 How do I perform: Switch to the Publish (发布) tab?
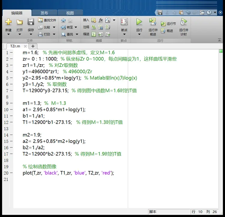(x=44, y=13)
